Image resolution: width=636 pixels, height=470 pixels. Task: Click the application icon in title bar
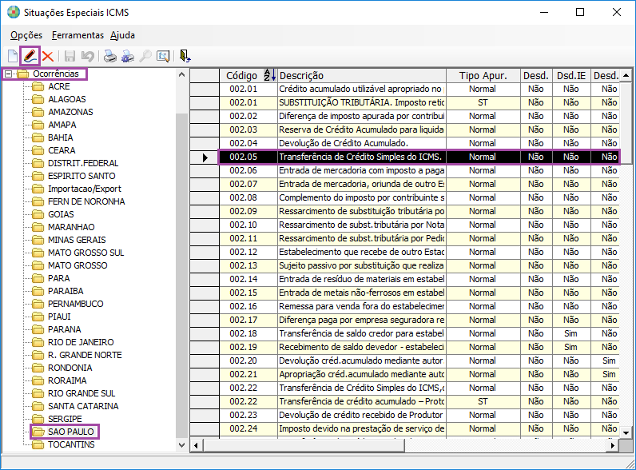pyautogui.click(x=14, y=12)
